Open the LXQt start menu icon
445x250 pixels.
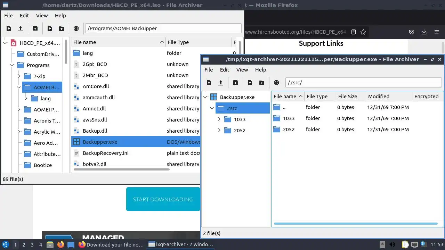pos(5,244)
